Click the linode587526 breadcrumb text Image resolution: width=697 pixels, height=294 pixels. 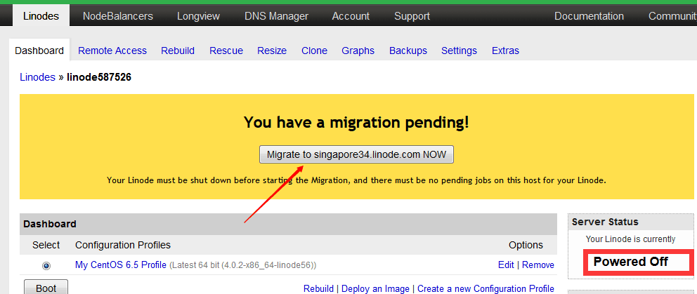pos(99,77)
